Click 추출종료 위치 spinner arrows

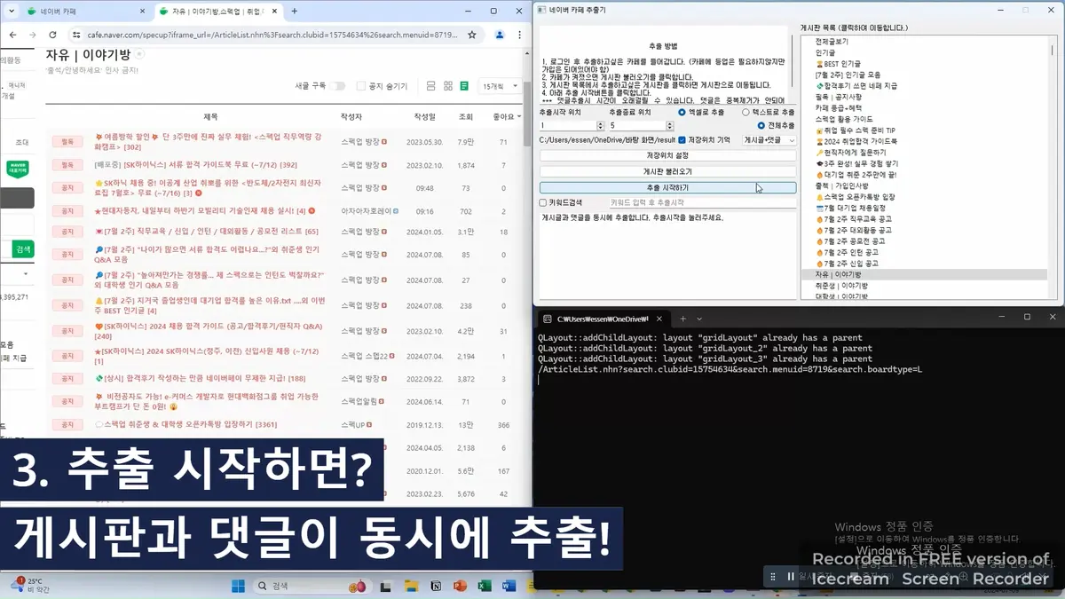pyautogui.click(x=668, y=126)
